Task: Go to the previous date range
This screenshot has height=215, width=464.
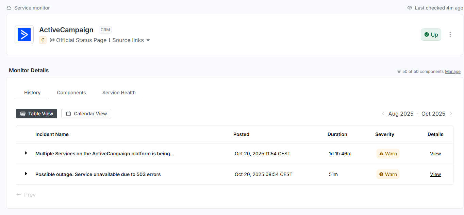Action: point(383,114)
